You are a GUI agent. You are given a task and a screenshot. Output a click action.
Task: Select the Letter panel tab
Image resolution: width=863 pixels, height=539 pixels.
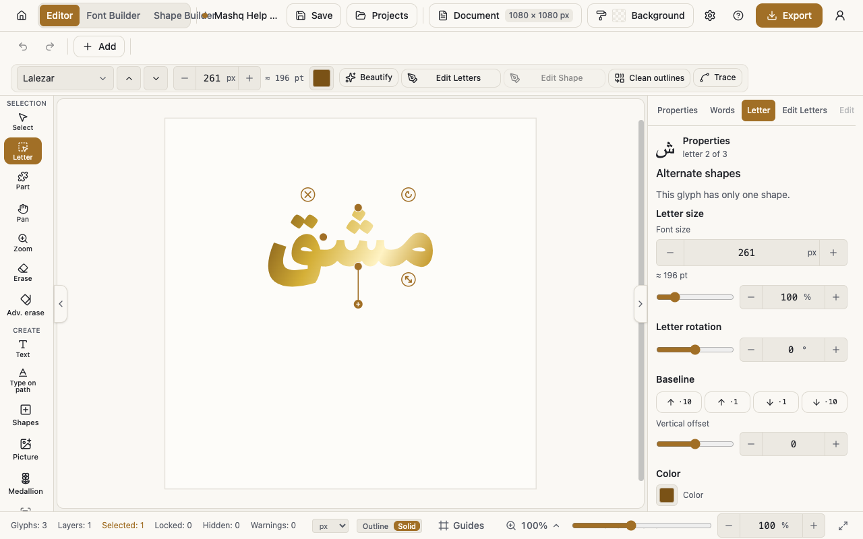pyautogui.click(x=758, y=110)
